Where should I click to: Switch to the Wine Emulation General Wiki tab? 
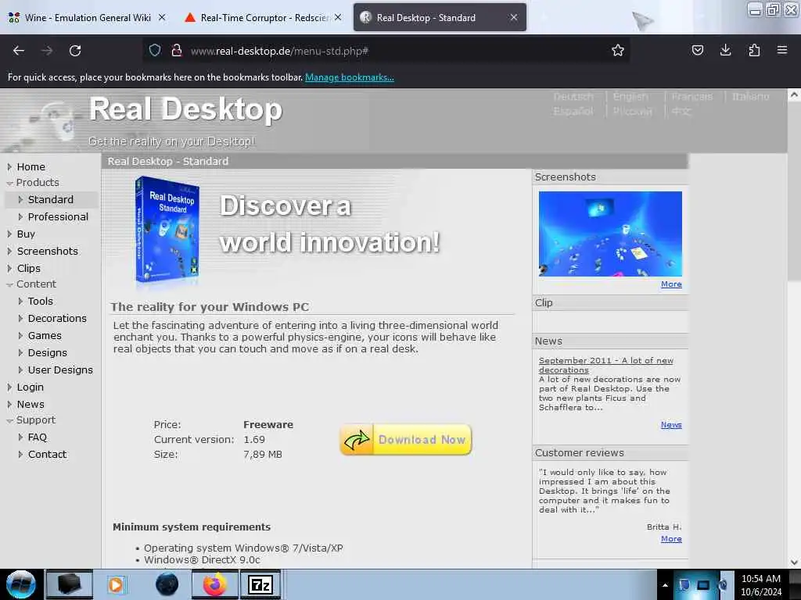[87, 17]
